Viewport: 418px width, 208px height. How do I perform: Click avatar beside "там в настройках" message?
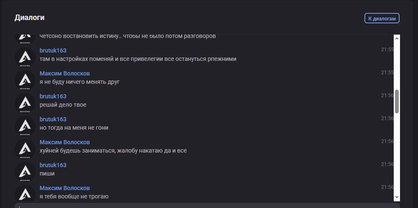point(25,57)
